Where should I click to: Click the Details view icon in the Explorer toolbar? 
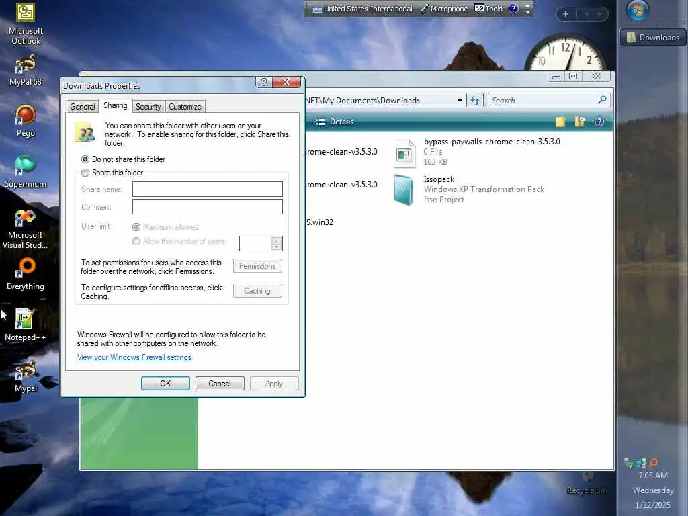coord(320,122)
